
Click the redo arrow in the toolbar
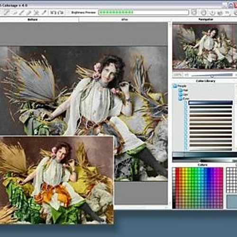pyautogui.click(x=61, y=12)
